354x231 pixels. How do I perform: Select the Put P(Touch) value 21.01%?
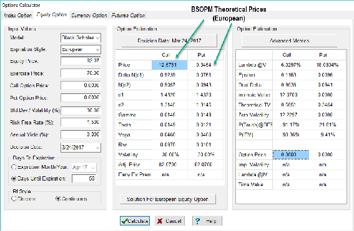click(328, 125)
